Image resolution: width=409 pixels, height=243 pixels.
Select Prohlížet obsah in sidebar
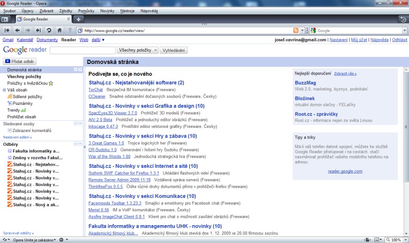pos(21,117)
